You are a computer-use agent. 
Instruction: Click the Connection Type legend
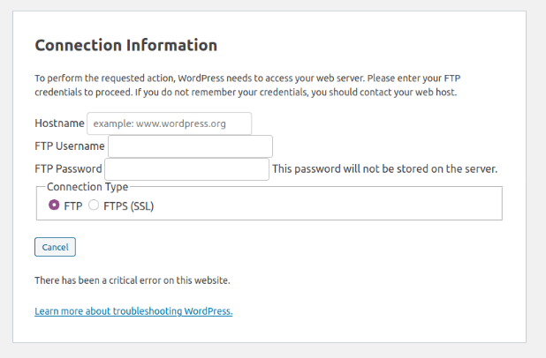coord(87,187)
